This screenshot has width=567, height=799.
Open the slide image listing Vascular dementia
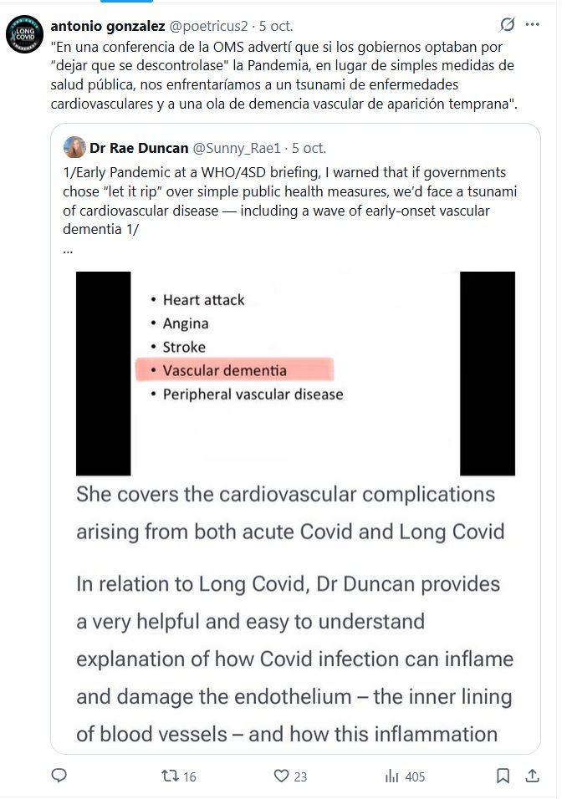point(295,374)
